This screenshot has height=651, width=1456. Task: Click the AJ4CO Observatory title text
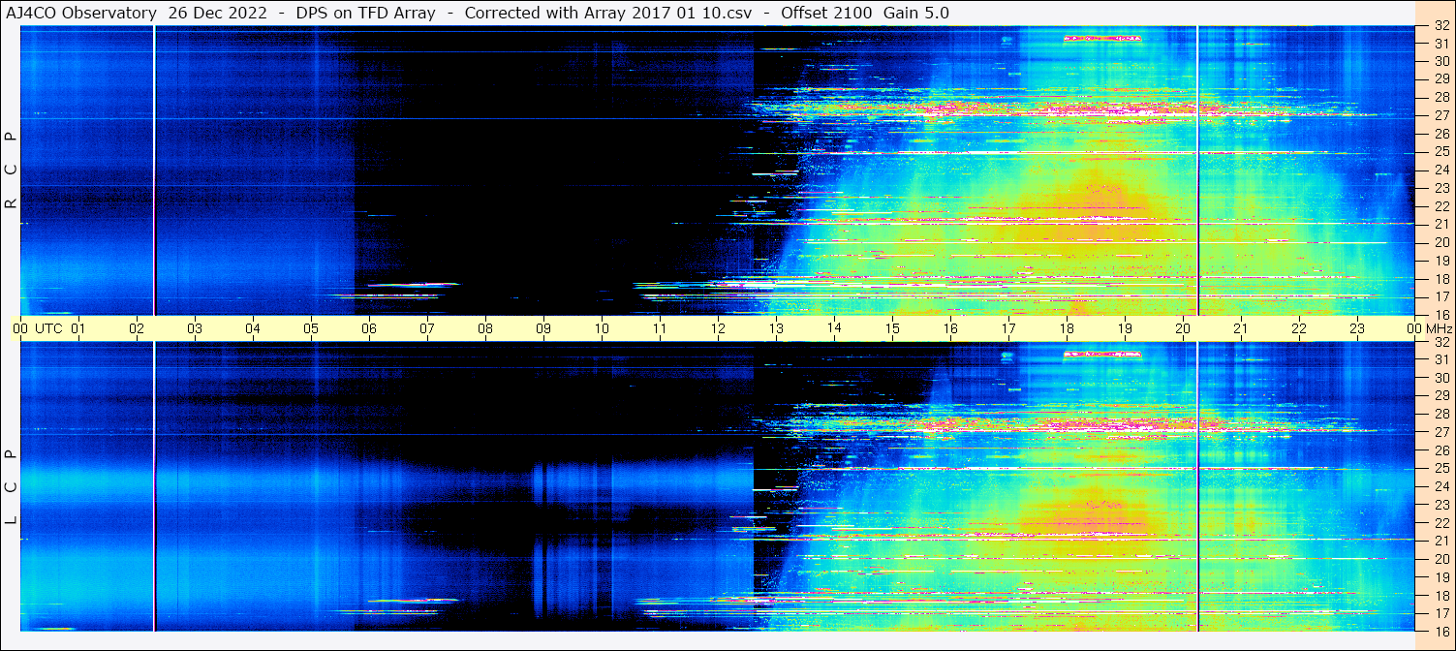pos(81,13)
